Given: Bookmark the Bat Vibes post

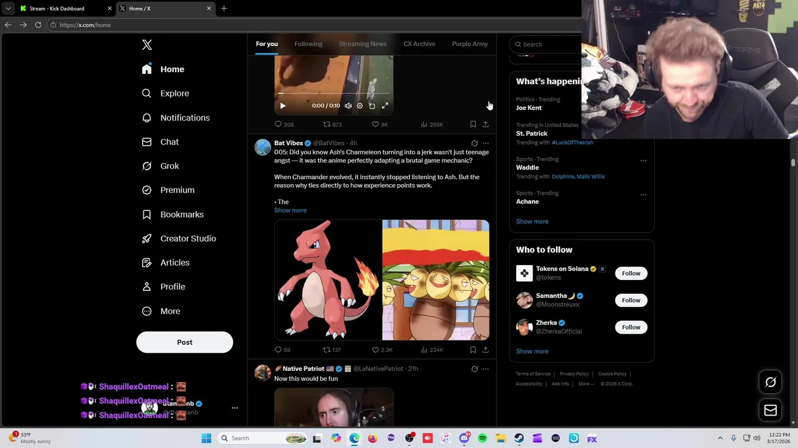Looking at the screenshot, I should pyautogui.click(x=473, y=350).
